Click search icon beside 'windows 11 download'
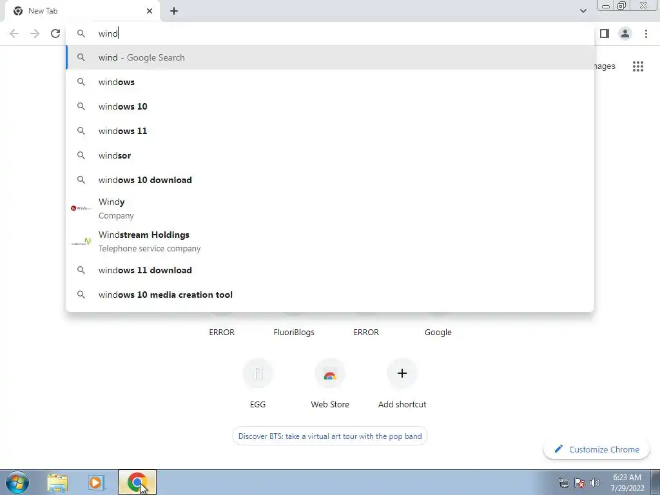Viewport: 660px width, 495px height. click(81, 270)
